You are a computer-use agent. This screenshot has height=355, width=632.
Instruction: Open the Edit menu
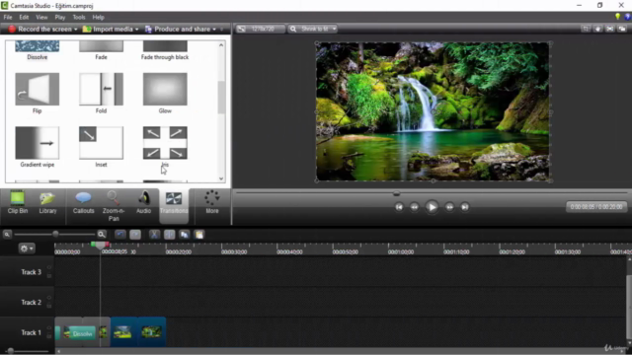[x=24, y=18]
